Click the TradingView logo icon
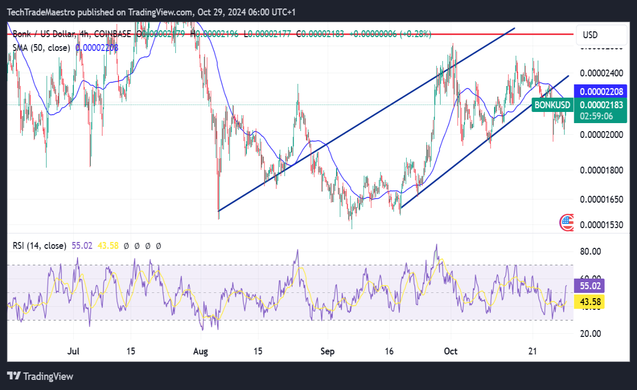This screenshot has width=637, height=390. click(14, 376)
